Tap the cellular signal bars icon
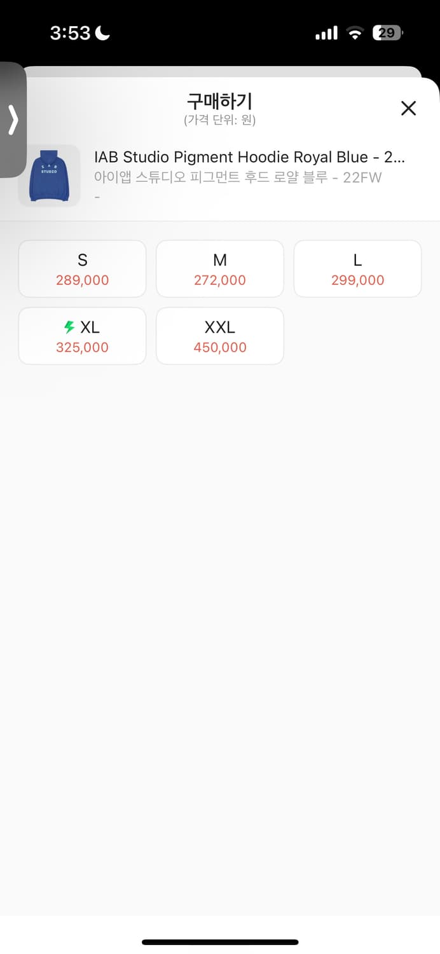The image size is (440, 954). tap(326, 32)
